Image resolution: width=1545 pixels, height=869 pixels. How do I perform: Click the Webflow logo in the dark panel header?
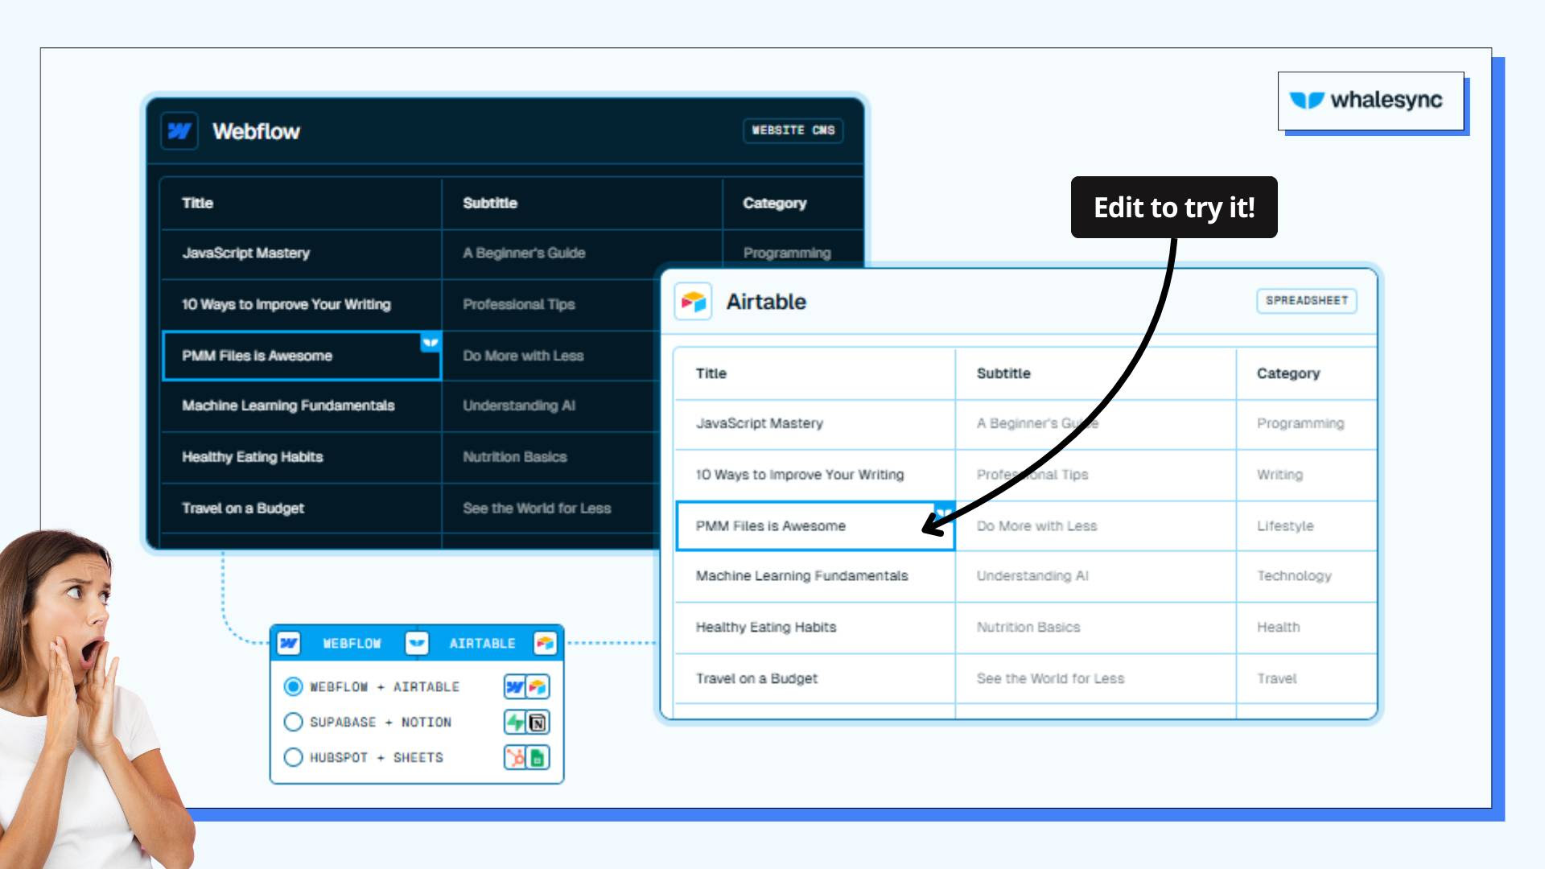180,131
